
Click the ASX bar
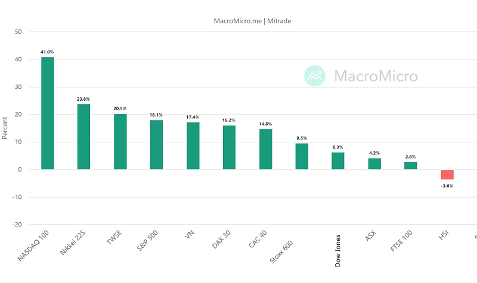(x=374, y=164)
